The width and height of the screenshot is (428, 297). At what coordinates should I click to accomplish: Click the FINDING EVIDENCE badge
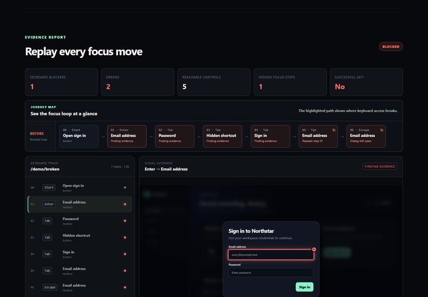(380, 167)
